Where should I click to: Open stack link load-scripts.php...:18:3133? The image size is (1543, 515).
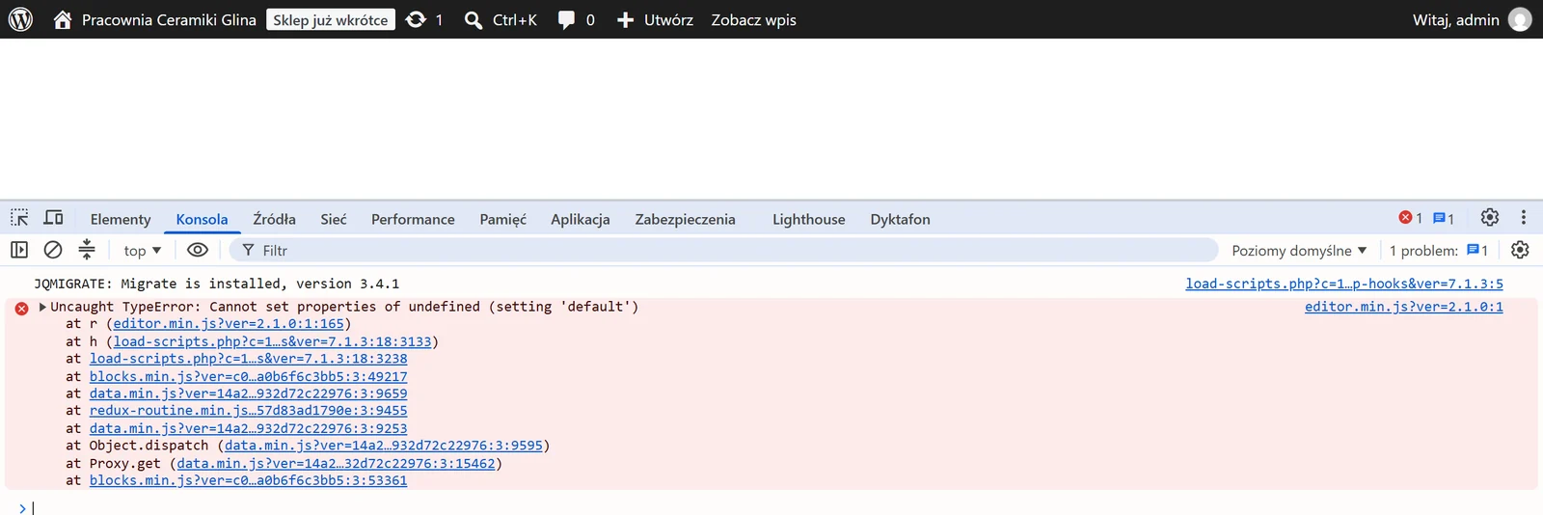pos(272,341)
